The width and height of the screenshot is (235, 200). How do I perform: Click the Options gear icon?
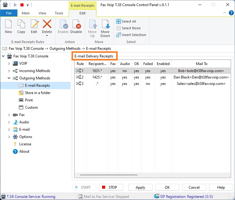(x=15, y=137)
